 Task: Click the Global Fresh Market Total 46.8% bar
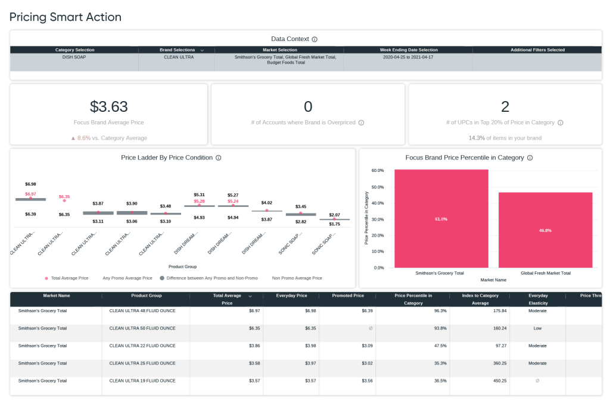(546, 230)
